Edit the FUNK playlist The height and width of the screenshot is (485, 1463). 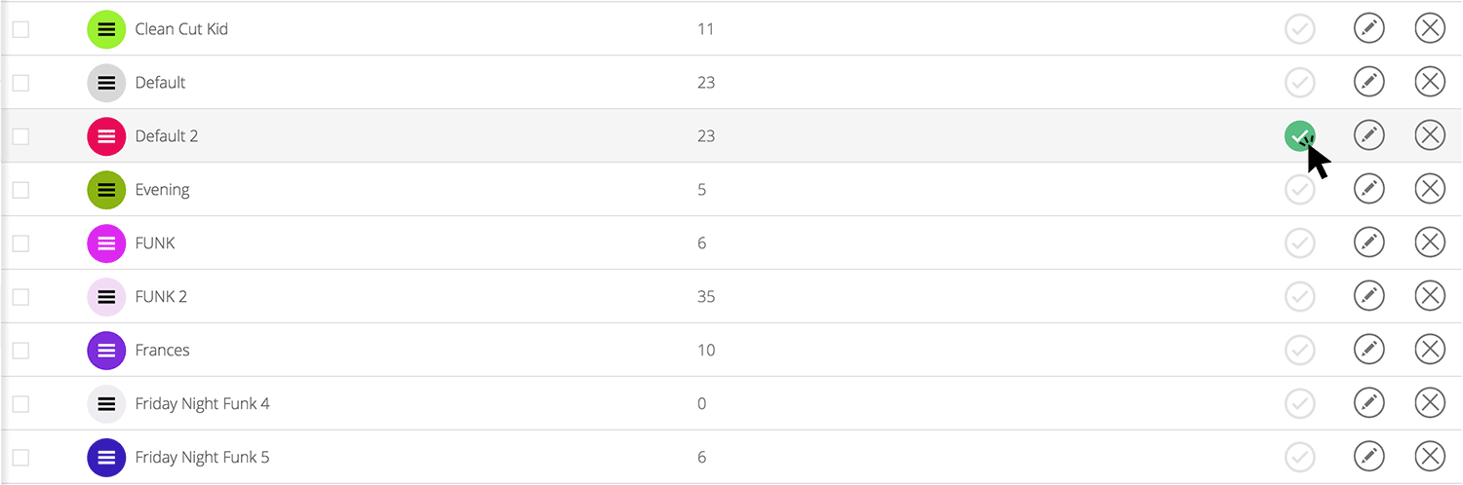tap(1369, 242)
